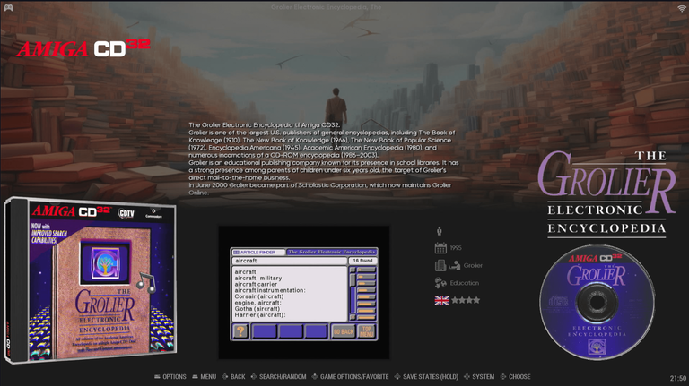
Task: Click the Education genre icon
Action: 440,283
